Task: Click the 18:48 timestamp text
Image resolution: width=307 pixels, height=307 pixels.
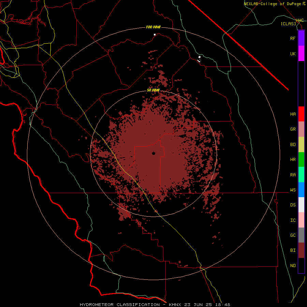Action: pos(222,305)
